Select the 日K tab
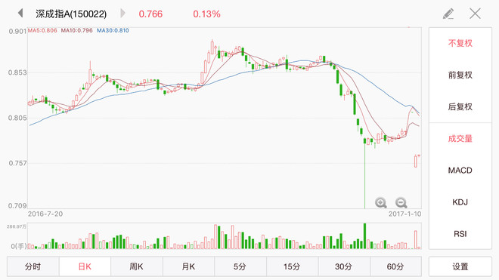 click(x=85, y=266)
